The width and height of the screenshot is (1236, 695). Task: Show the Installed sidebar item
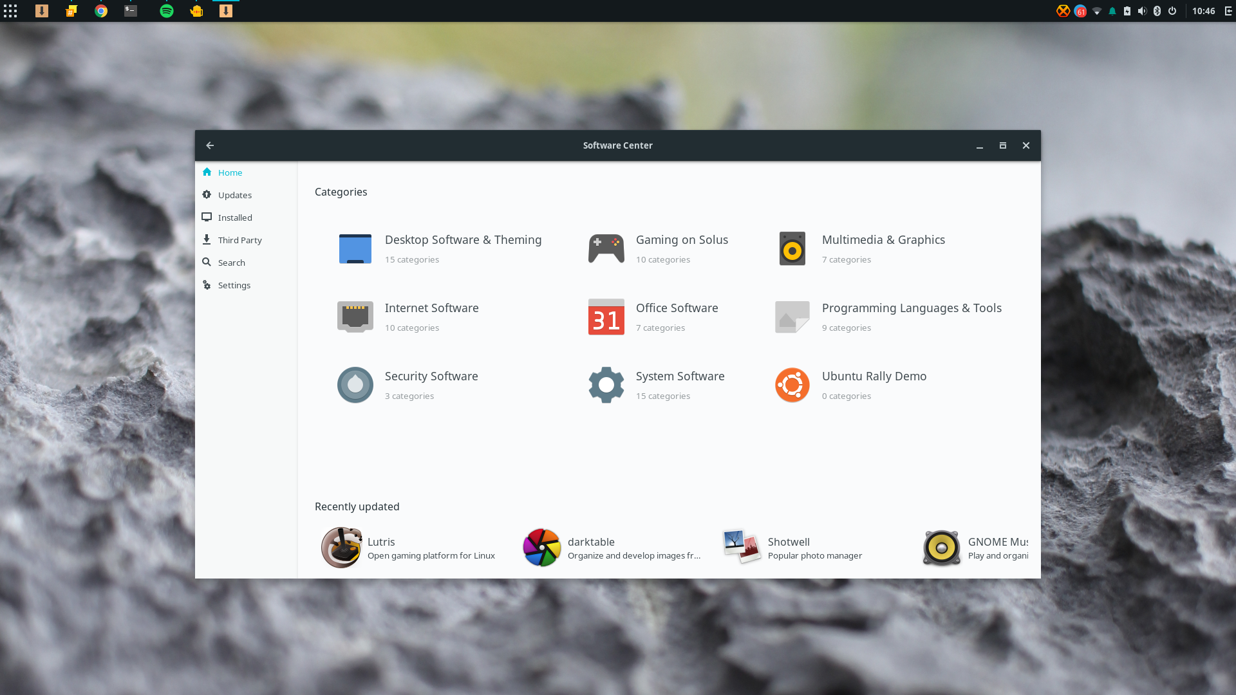click(247, 218)
